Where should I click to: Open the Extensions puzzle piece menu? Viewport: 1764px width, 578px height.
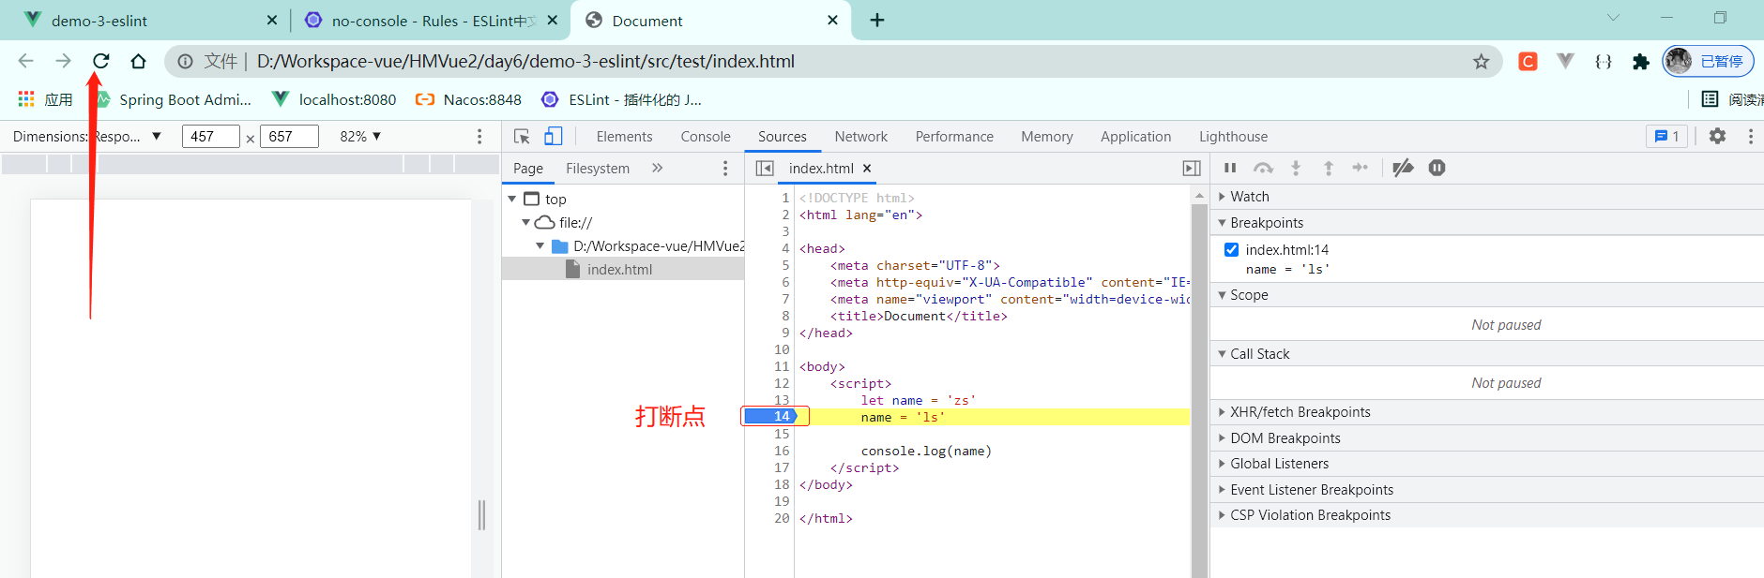coord(1640,62)
